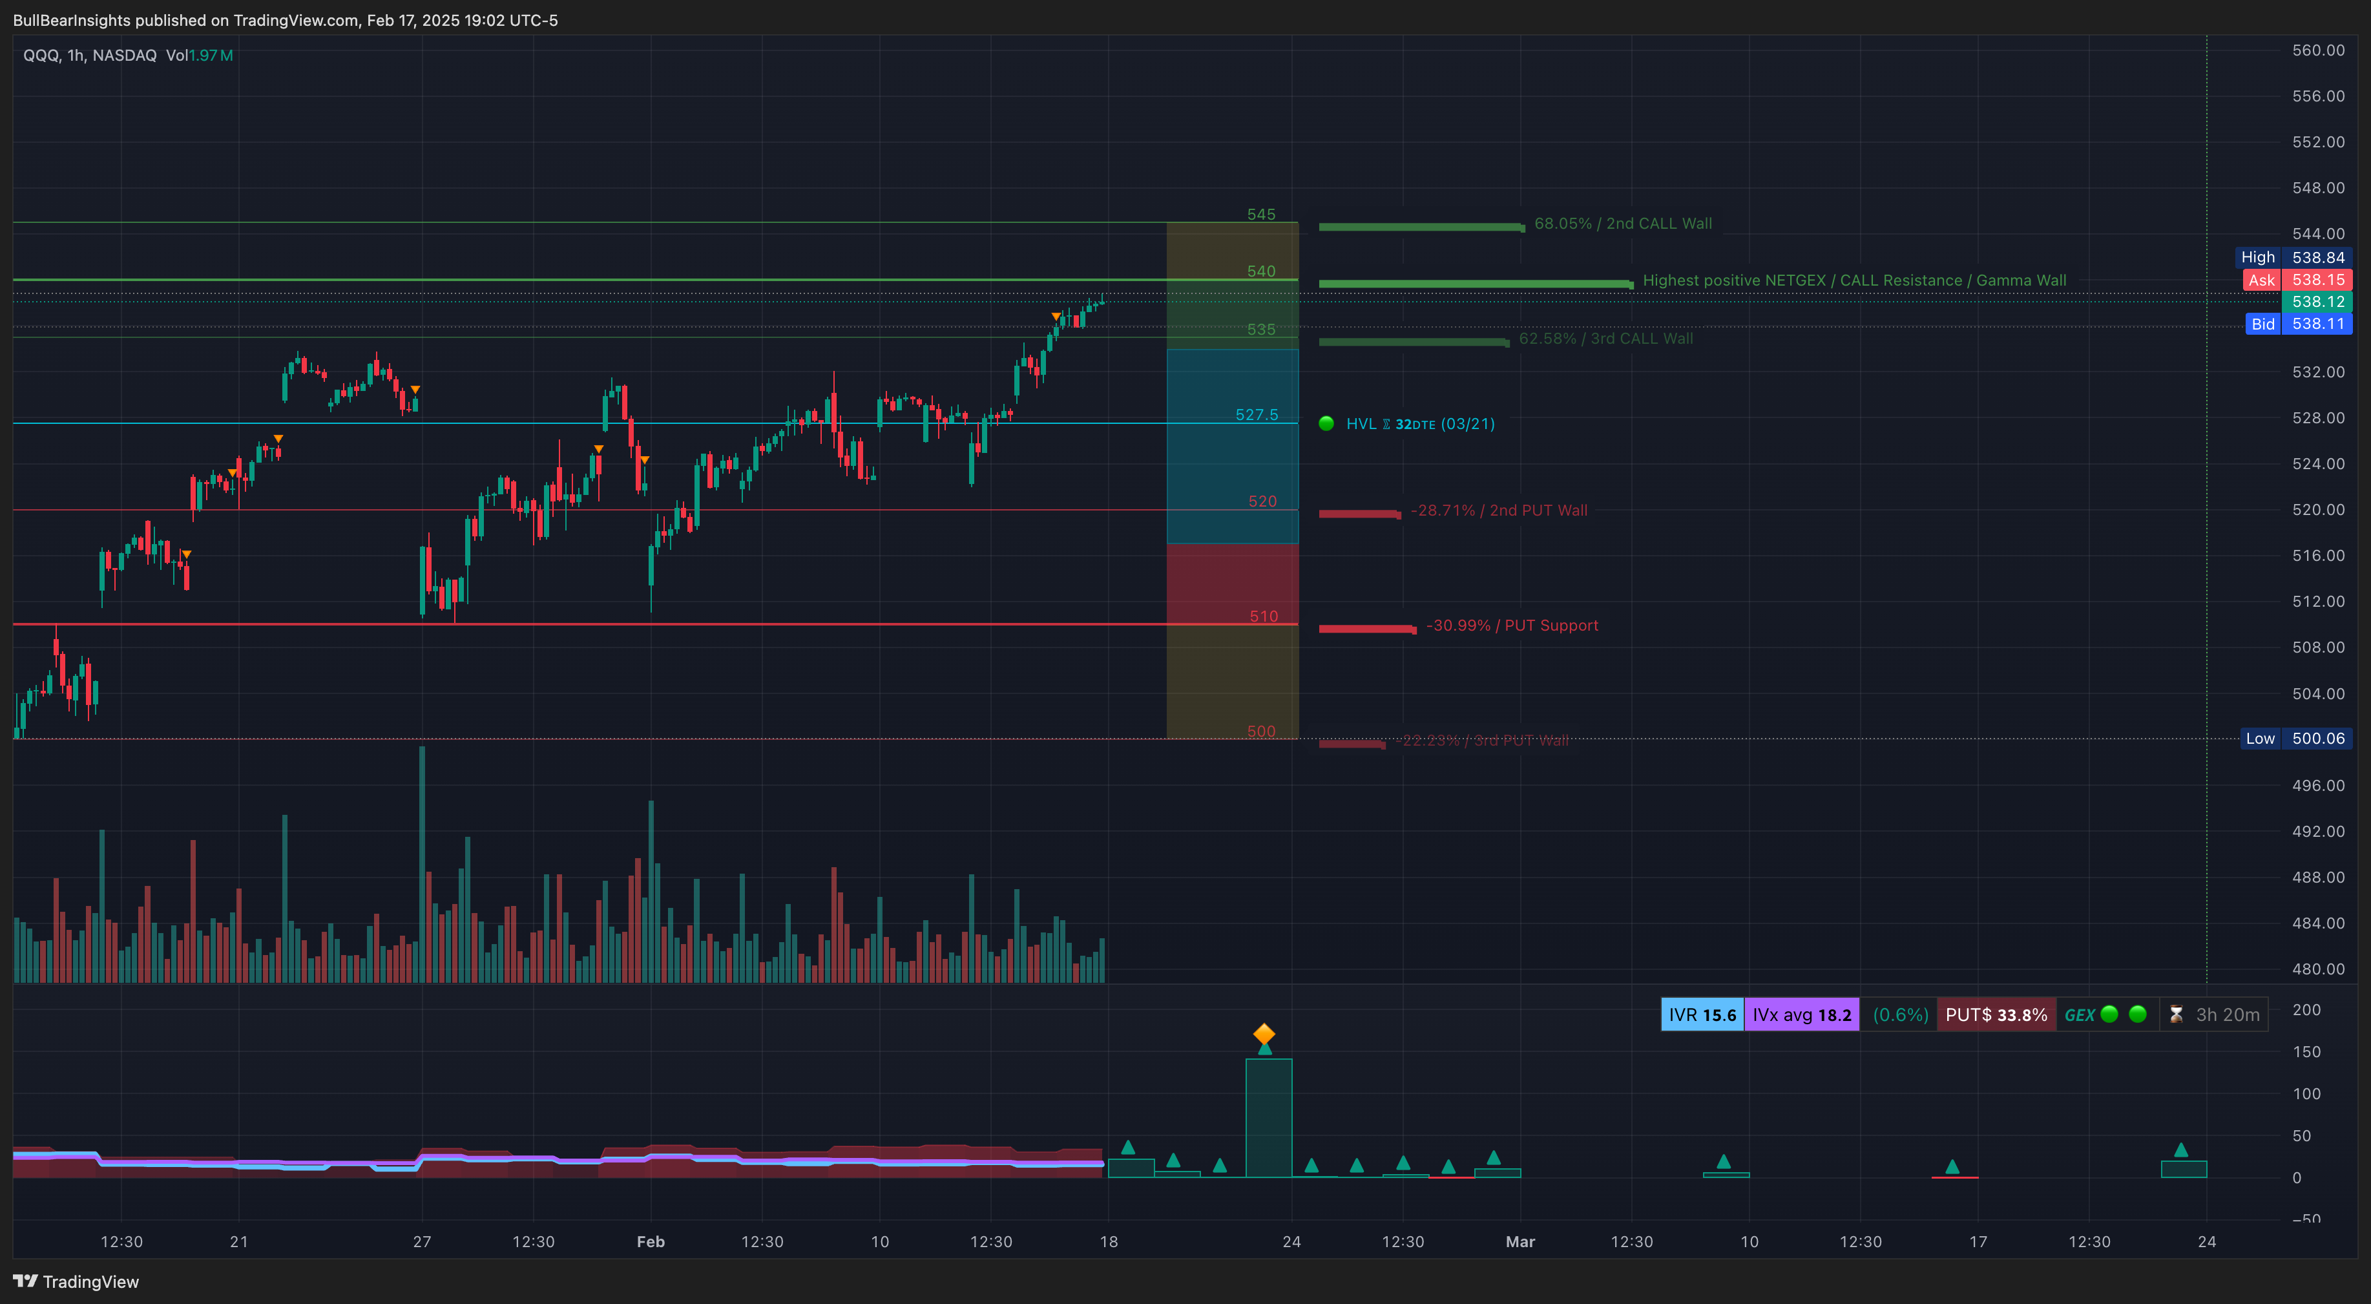
Task: Click the rightmost teal triangle in the lower pane
Action: pos(2180,1150)
